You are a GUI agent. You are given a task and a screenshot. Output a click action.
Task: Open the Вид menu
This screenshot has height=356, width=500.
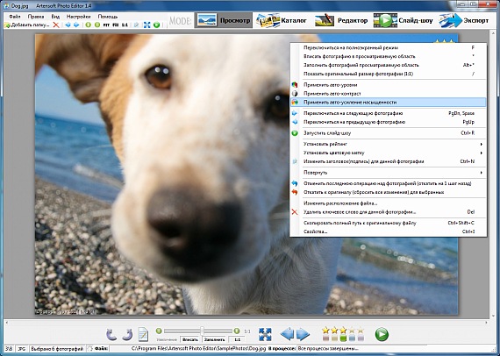(55, 17)
